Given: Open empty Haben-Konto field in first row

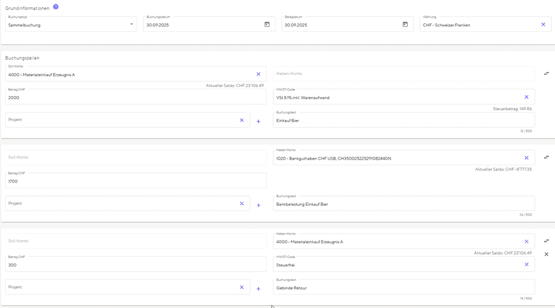Looking at the screenshot, I should pyautogui.click(x=403, y=74).
